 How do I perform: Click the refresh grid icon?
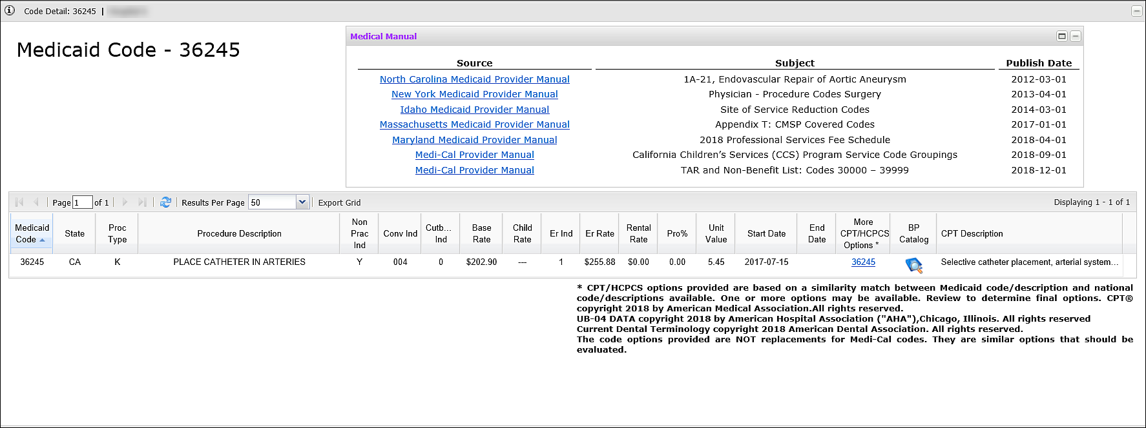pyautogui.click(x=165, y=202)
